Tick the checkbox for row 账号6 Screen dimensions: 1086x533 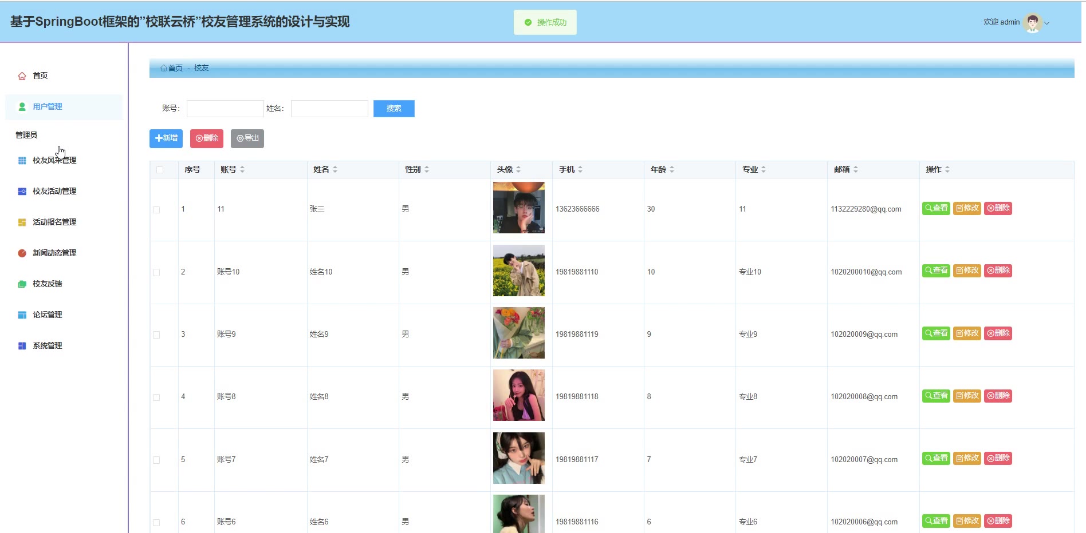pyautogui.click(x=156, y=522)
